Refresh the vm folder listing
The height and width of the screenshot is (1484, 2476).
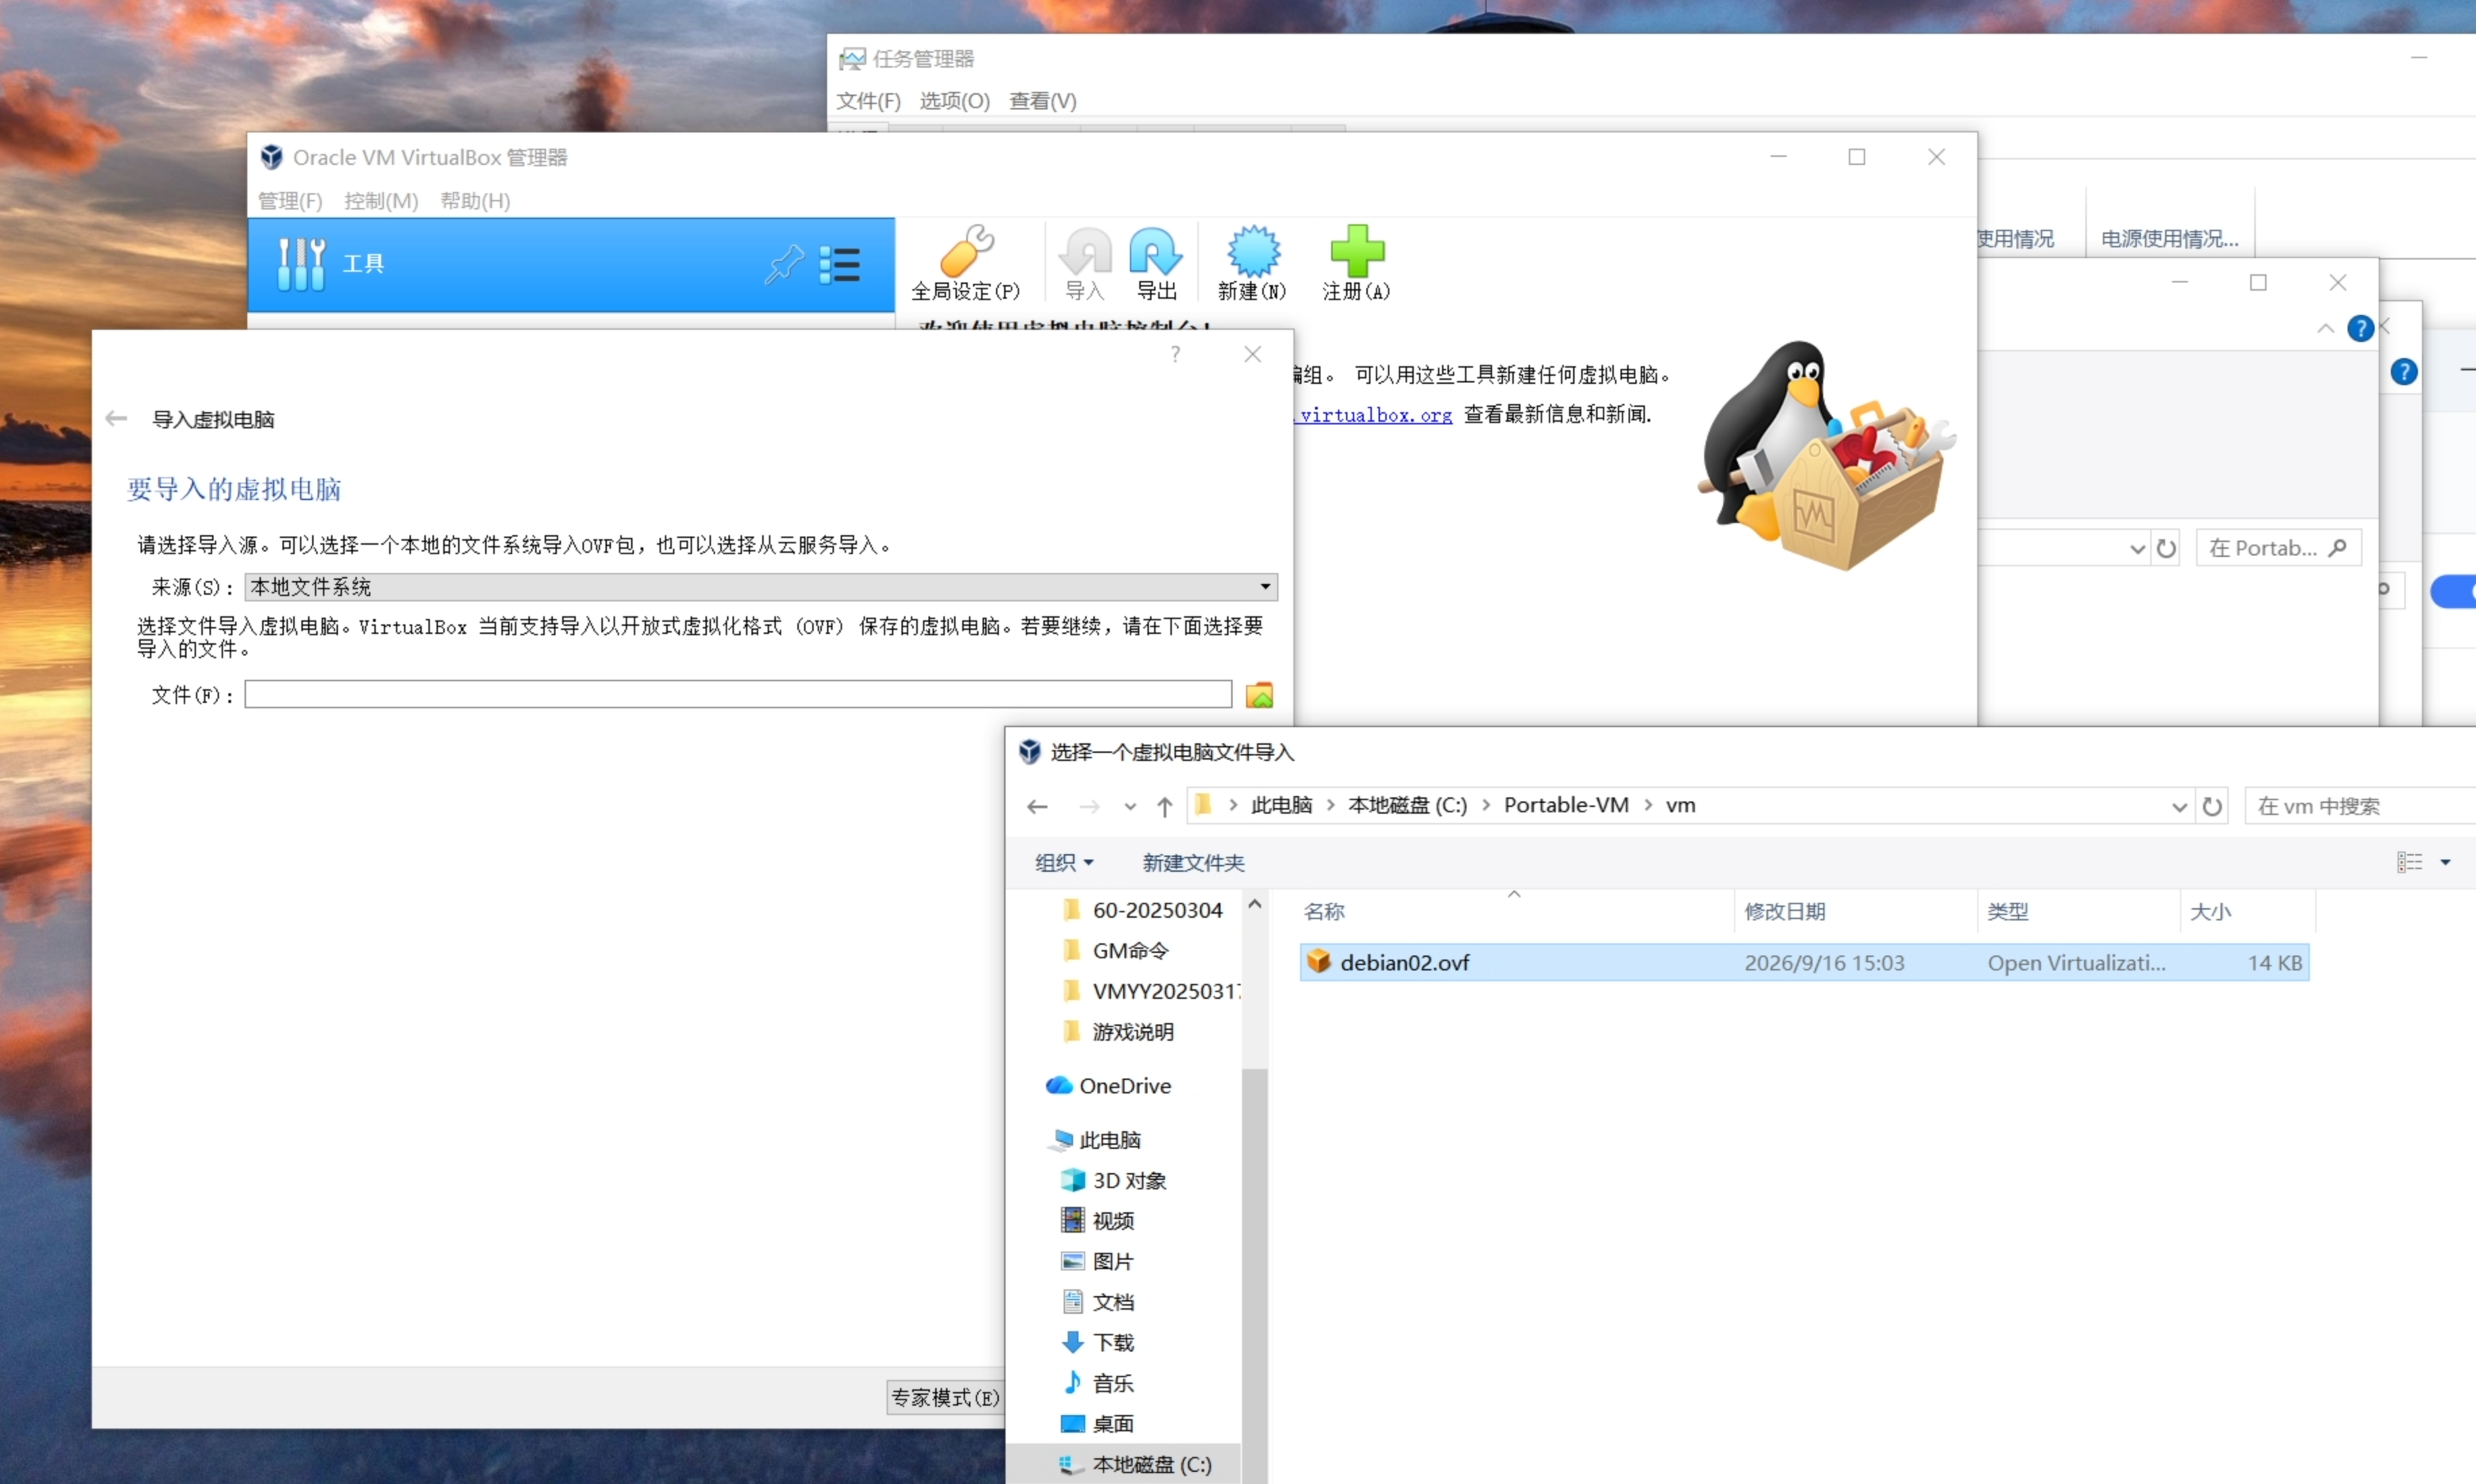point(2212,806)
